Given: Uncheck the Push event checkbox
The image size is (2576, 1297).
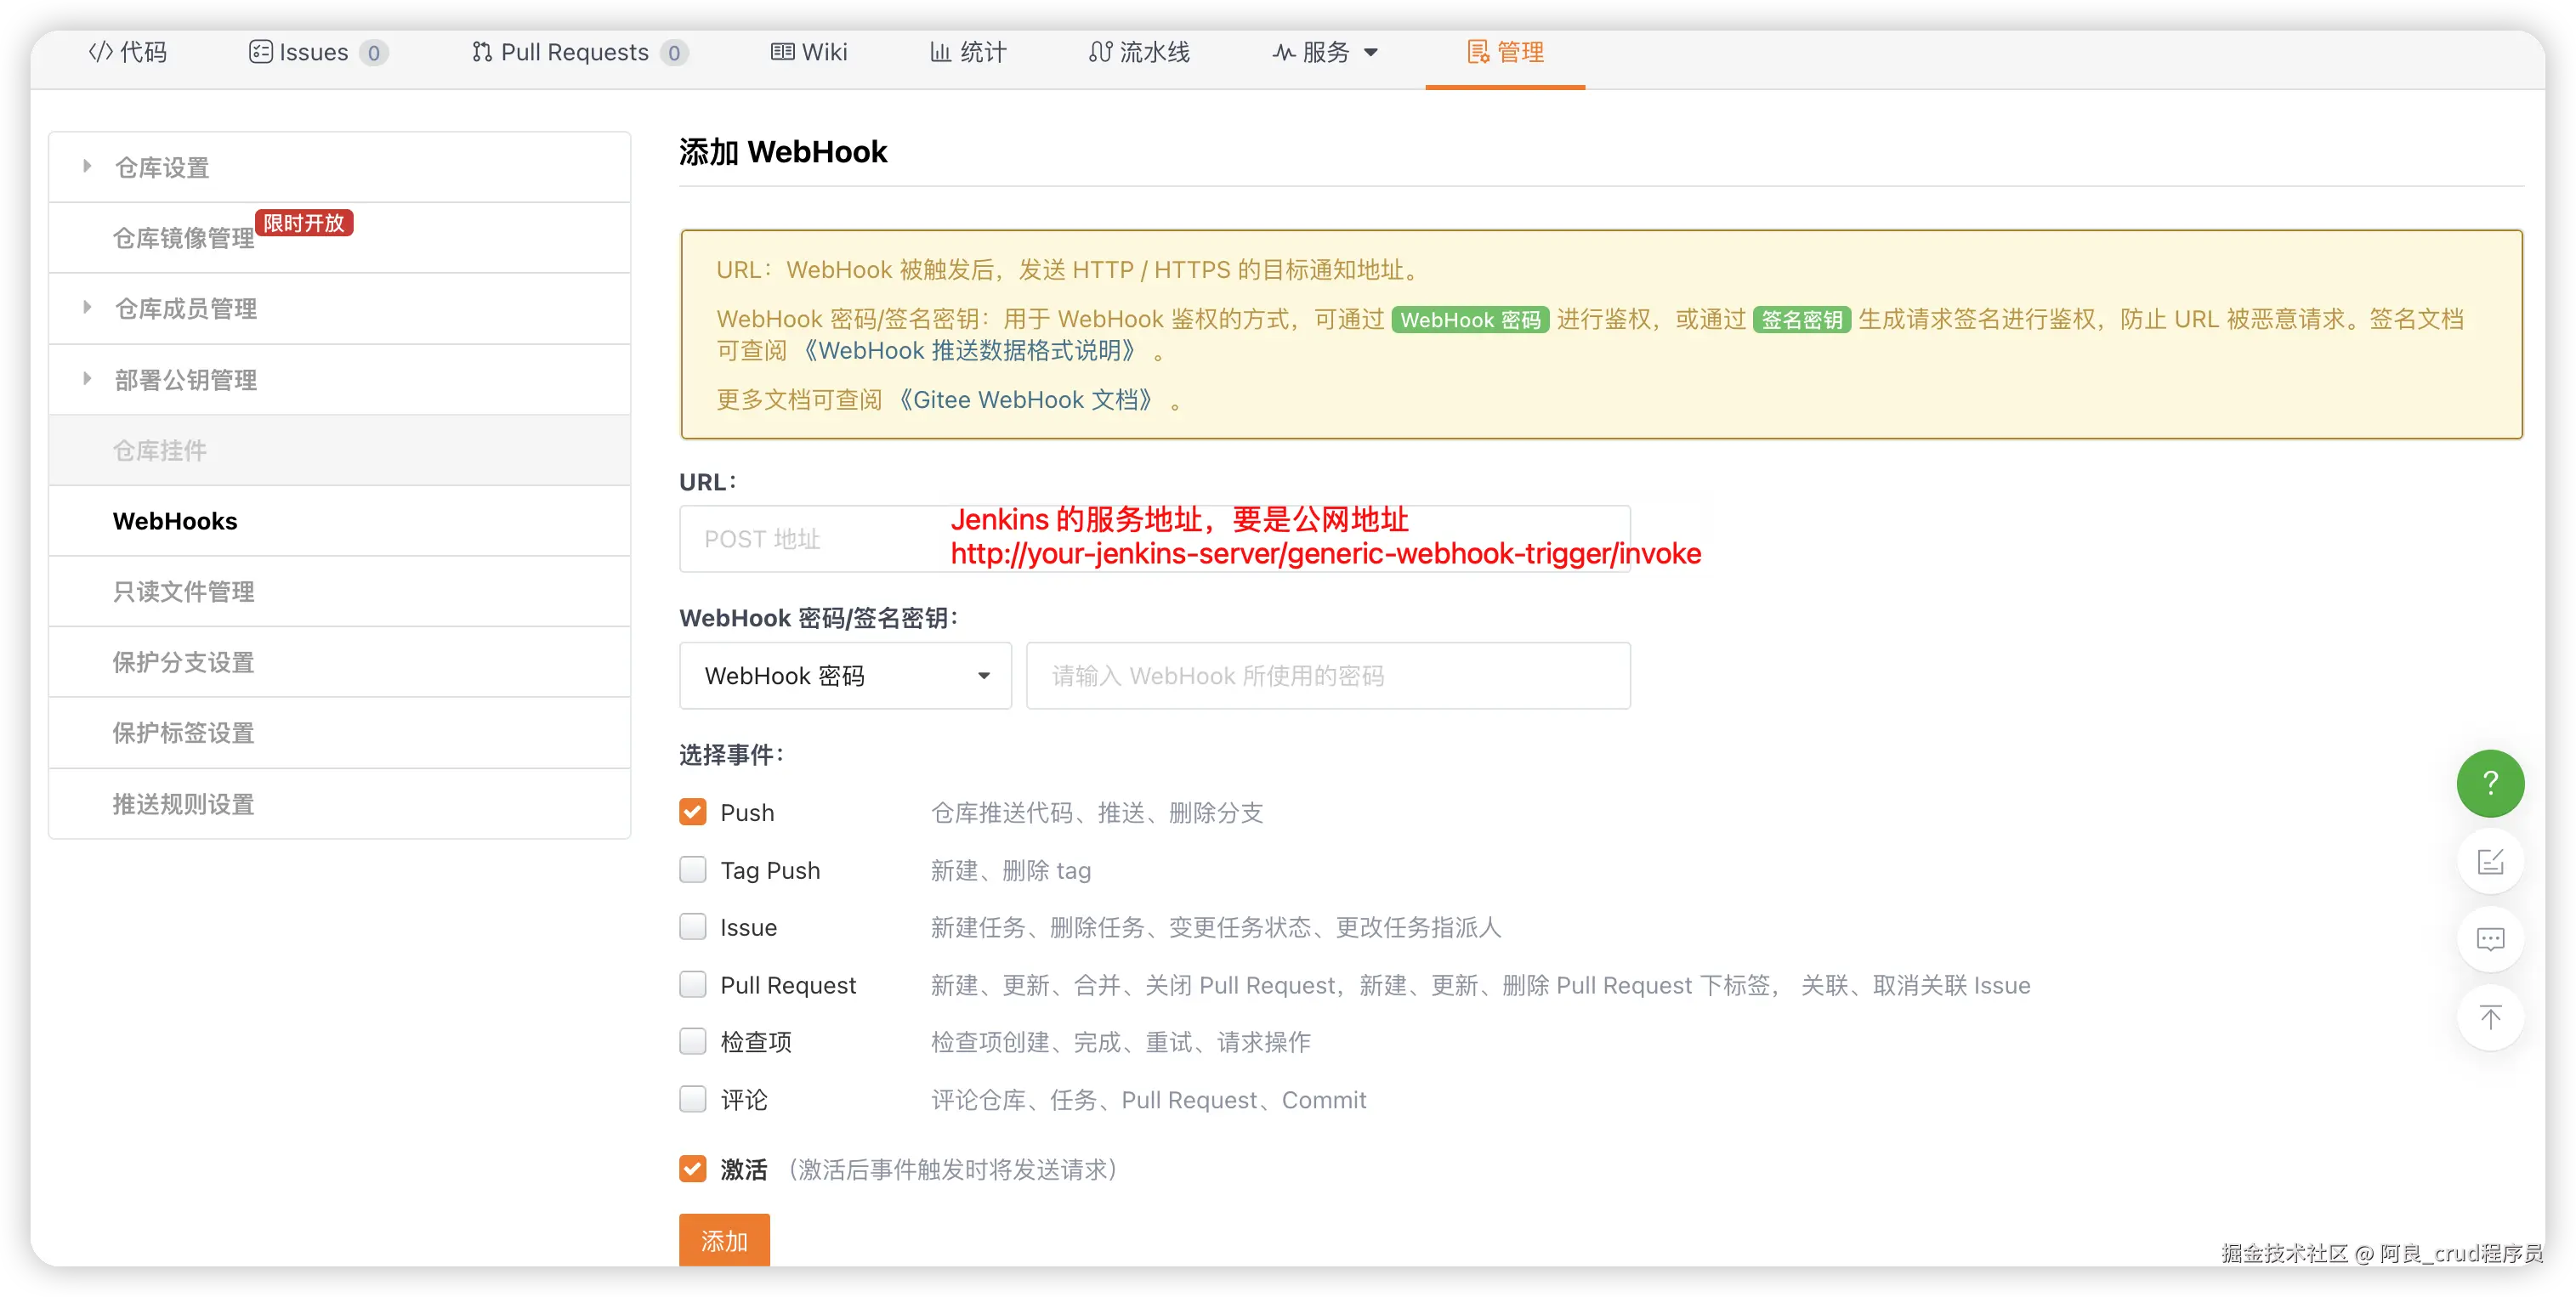Looking at the screenshot, I should [x=692, y=812].
